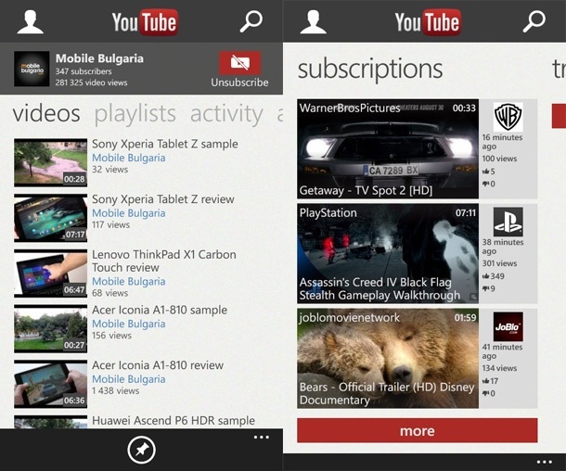
Task: Click 117 views text
Action: (110, 224)
